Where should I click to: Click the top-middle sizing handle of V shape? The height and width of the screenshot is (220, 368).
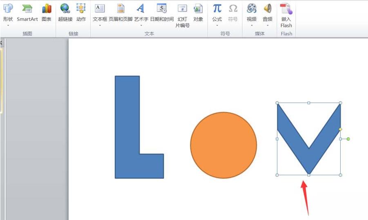pyautogui.click(x=309, y=103)
